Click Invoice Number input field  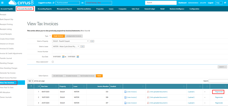pos(62,51)
